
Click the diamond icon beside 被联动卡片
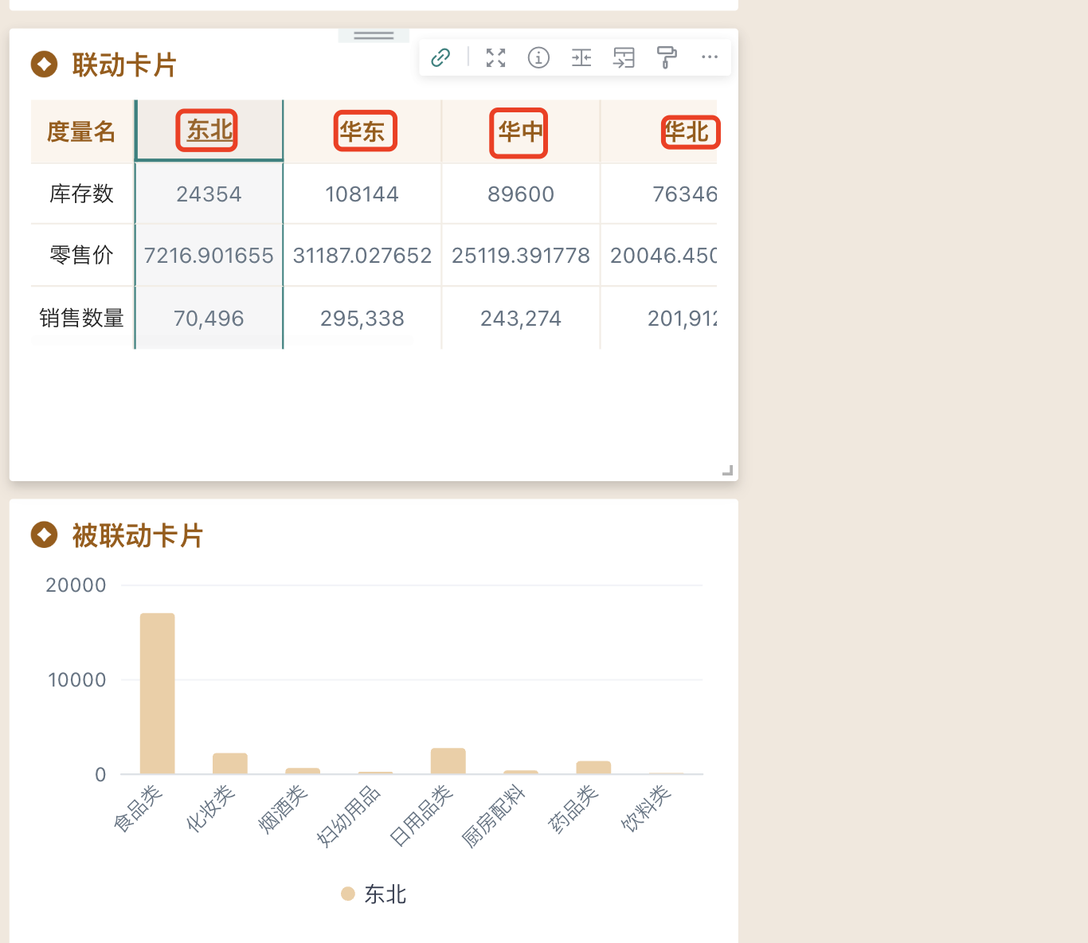click(45, 535)
